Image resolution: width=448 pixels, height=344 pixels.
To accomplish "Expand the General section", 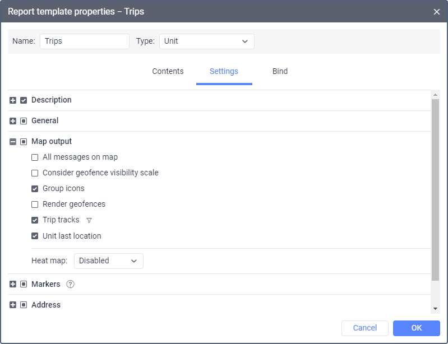I will coord(13,121).
